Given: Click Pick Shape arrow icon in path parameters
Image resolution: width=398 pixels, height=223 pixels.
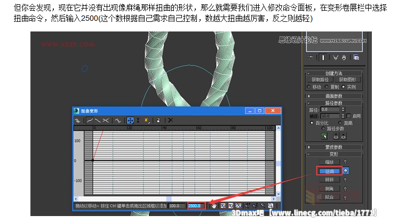Looking at the screenshot, I should [324, 136].
